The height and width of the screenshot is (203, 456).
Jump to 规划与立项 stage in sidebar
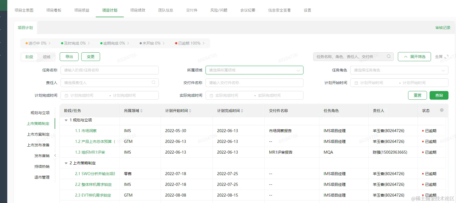click(40, 113)
